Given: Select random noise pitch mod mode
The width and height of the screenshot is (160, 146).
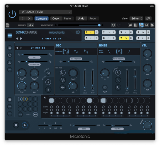Looking at the screenshot, I should coord(63,87).
